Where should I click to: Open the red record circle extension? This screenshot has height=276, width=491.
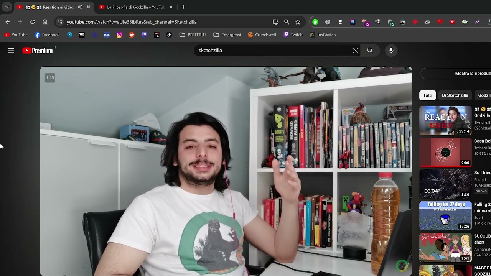point(415,22)
